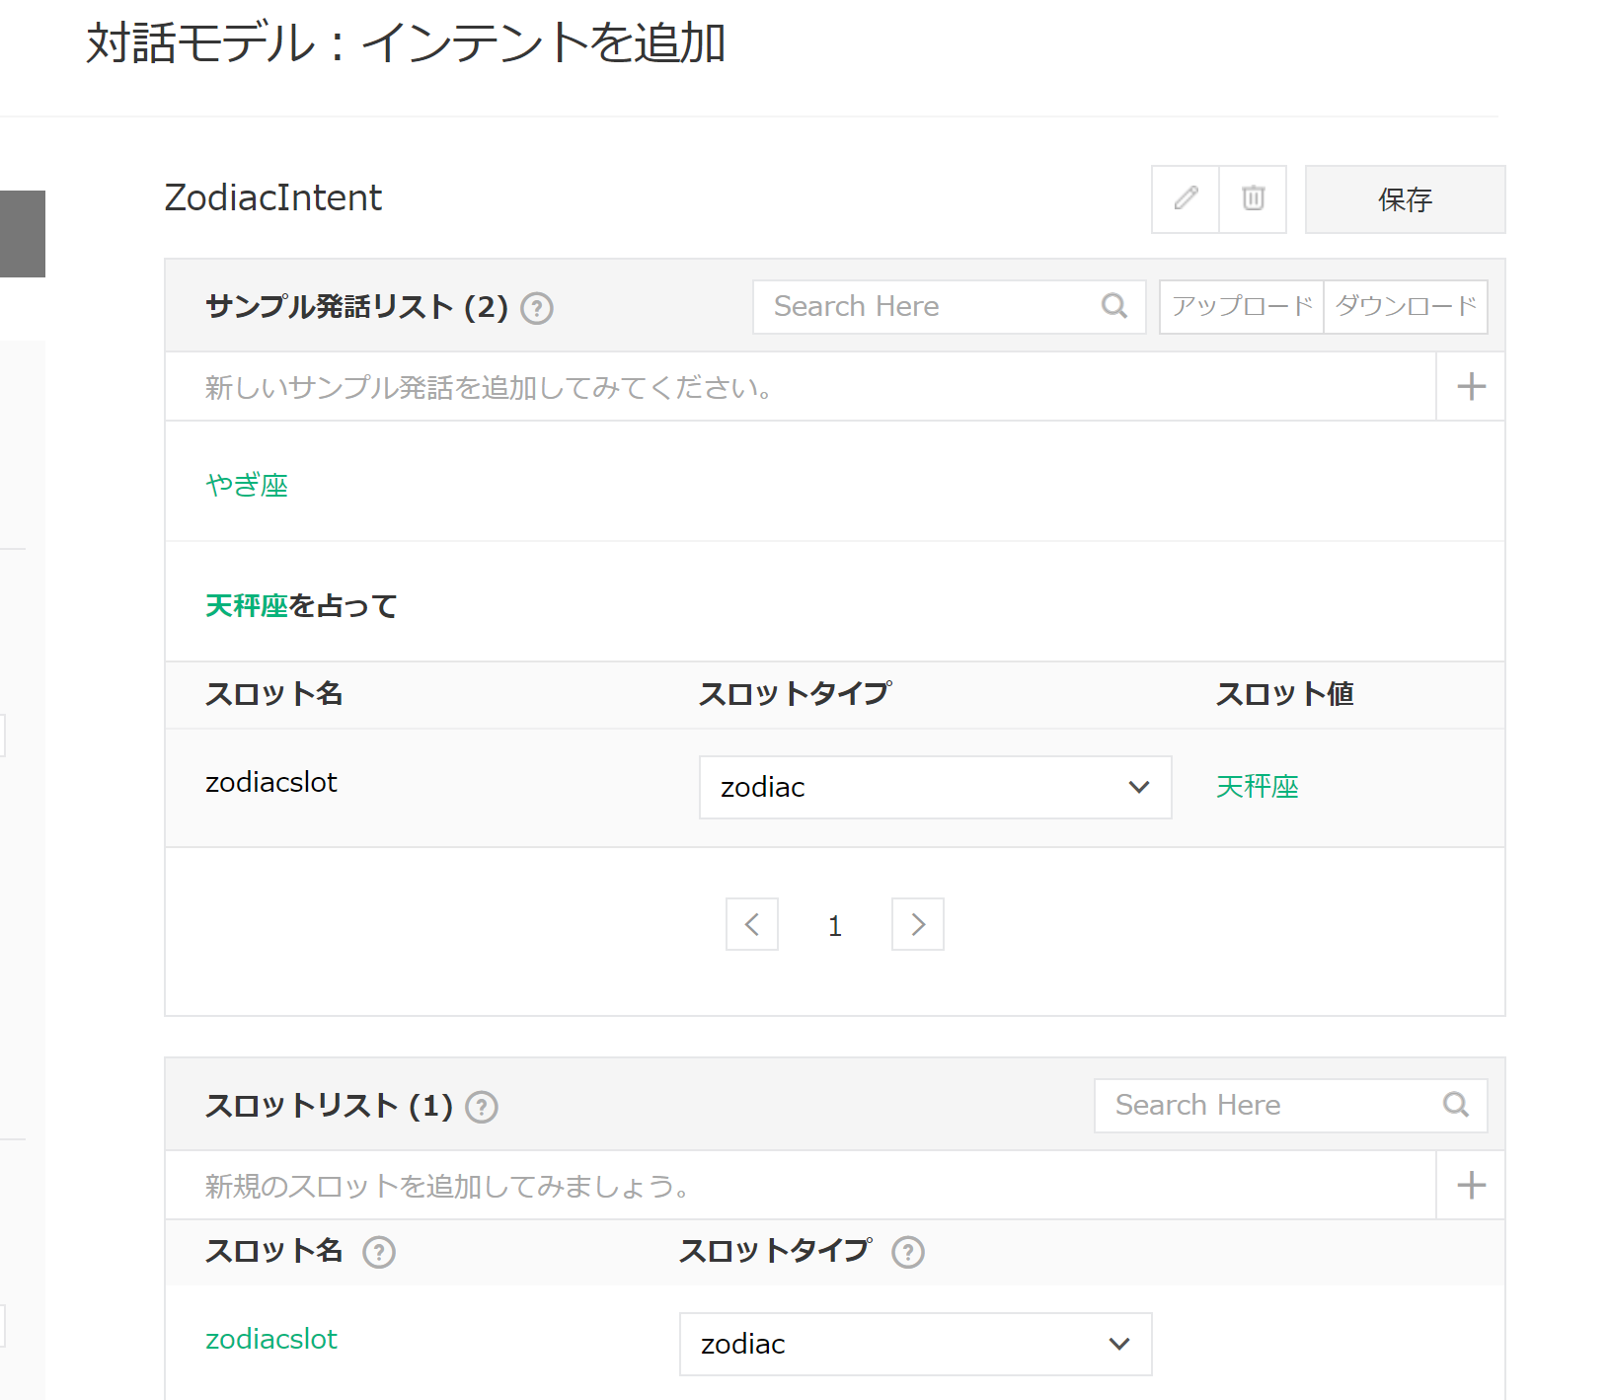Viewport: 1609px width, 1400px height.
Task: Click the trash delete icon for ZodiacIntent
Action: click(1253, 198)
